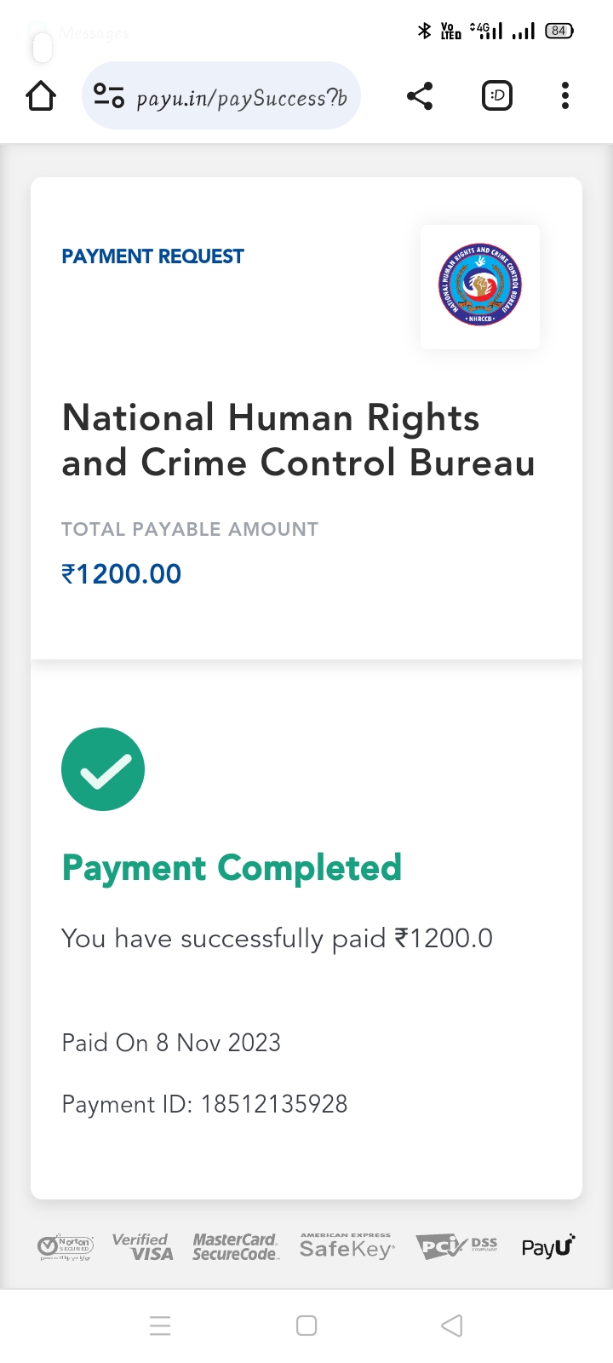613x1363 pixels.
Task: Click the payu.in URL address bar
Action: pos(241,98)
